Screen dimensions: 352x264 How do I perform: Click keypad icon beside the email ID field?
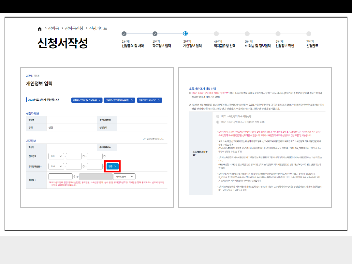click(75, 177)
